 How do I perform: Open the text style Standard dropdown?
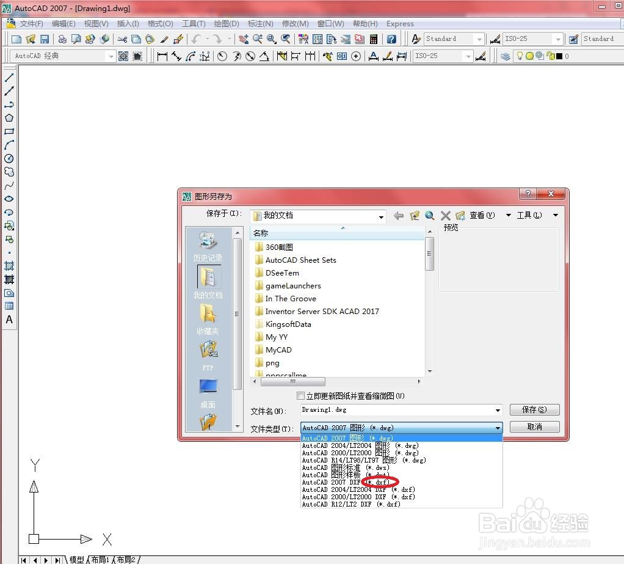479,39
